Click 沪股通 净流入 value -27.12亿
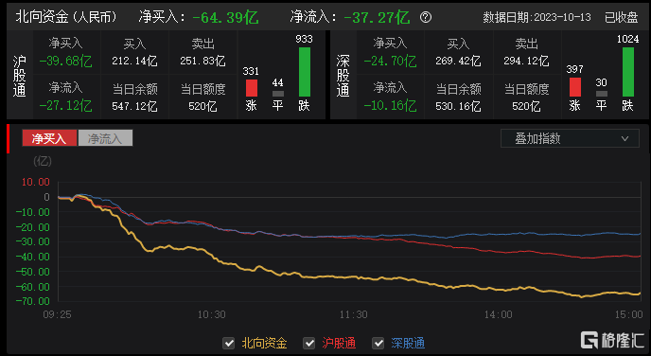This screenshot has height=356, width=651. pos(65,106)
